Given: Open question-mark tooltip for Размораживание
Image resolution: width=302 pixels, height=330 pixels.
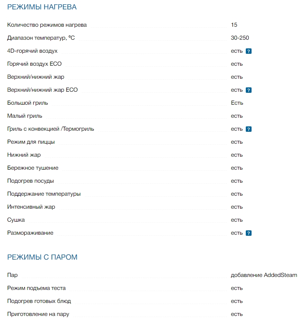Looking at the screenshot, I should coord(248,233).
